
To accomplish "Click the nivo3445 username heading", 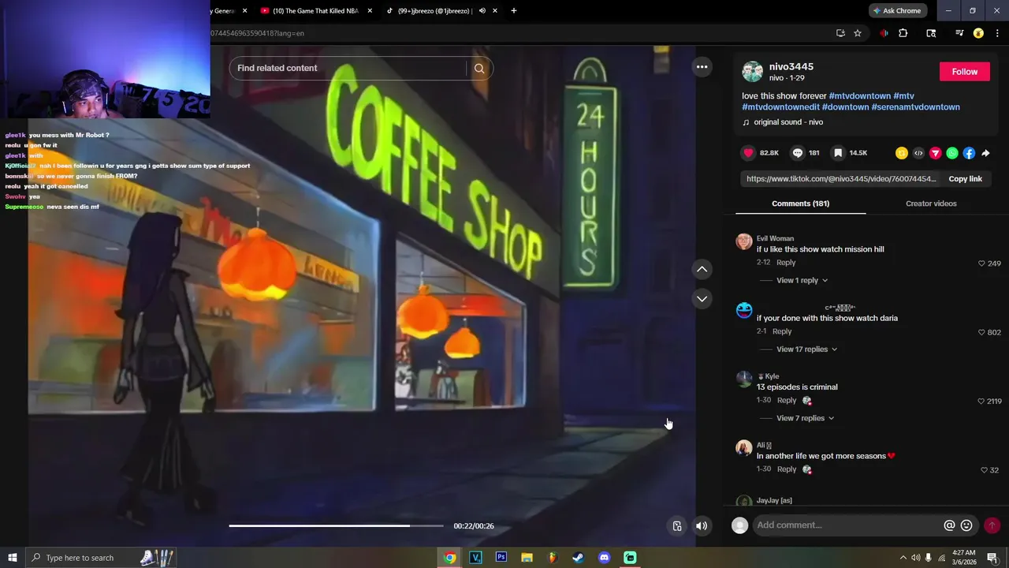I will click(791, 67).
